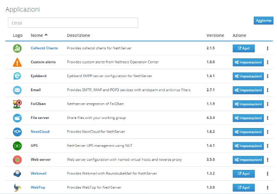The image size is (277, 194).
Task: Click the Fail2ban logo icon
Action: 17,104
